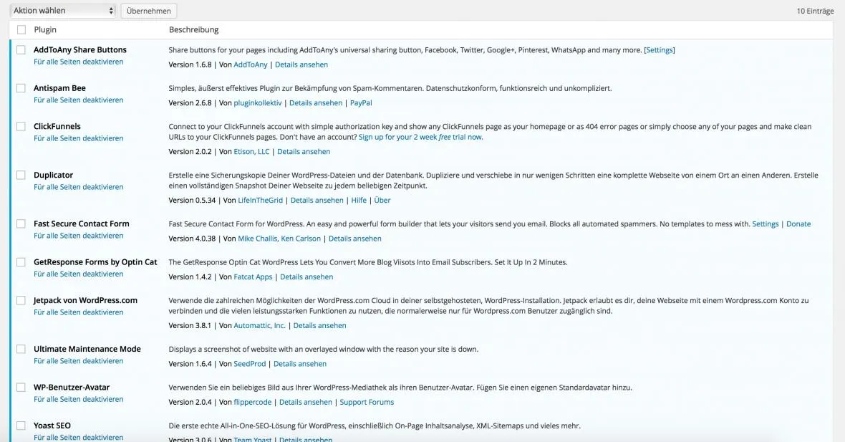845x442 pixels.
Task: Click the 'Version 1.6.8' text for AddToAny
Action: [190, 64]
